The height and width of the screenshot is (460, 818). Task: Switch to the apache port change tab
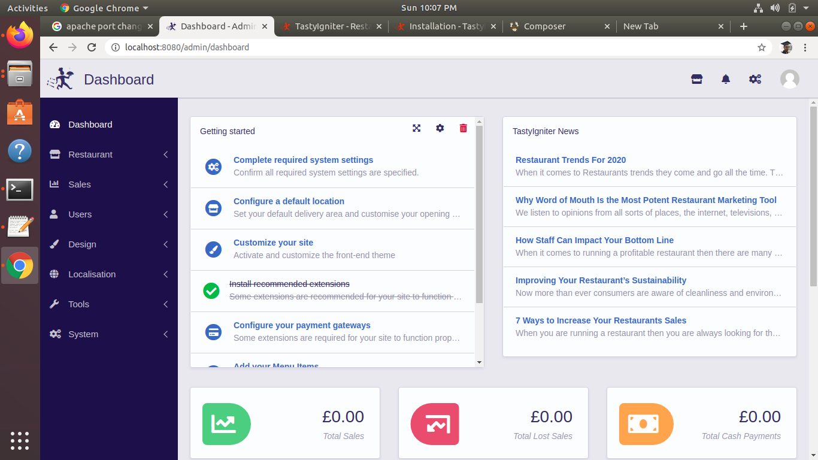(x=102, y=26)
